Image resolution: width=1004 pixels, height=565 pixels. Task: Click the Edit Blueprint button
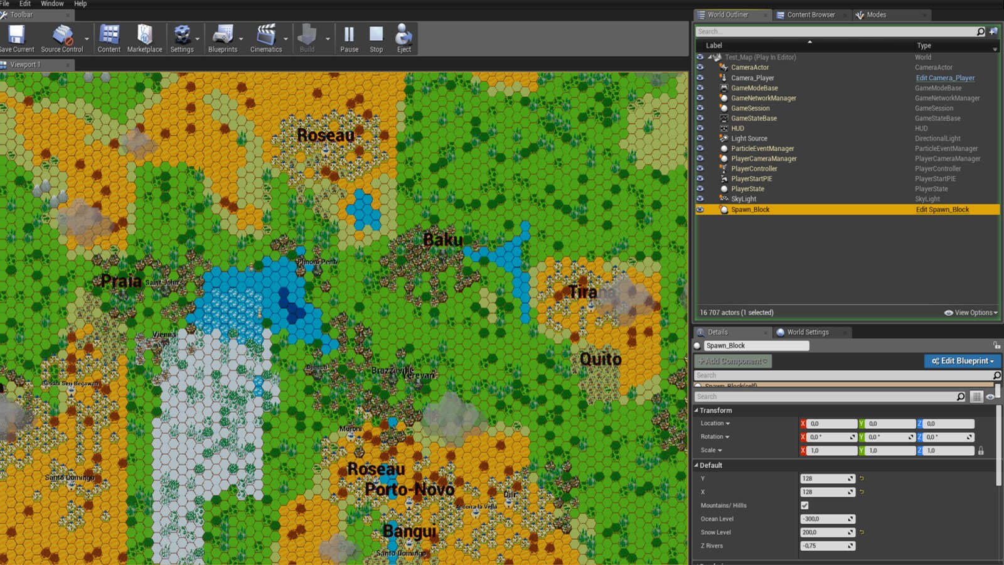click(962, 361)
